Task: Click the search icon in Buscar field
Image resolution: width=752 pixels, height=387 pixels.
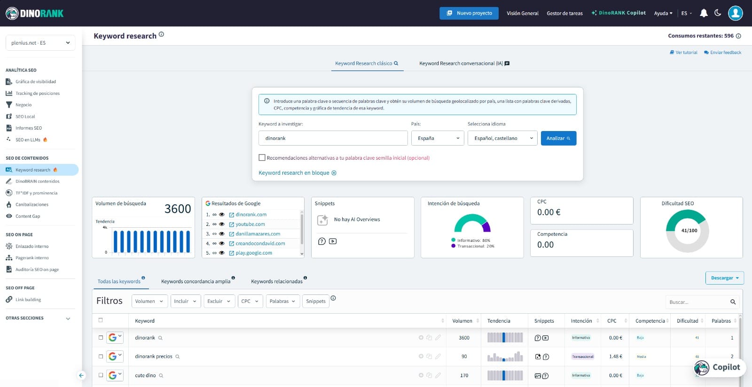Action: [x=733, y=302]
